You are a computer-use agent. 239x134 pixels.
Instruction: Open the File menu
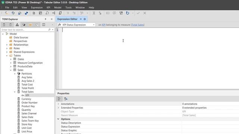click(7, 7)
